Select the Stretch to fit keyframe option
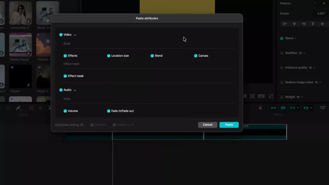Screen dimensions: 329x185 tap(114, 125)
